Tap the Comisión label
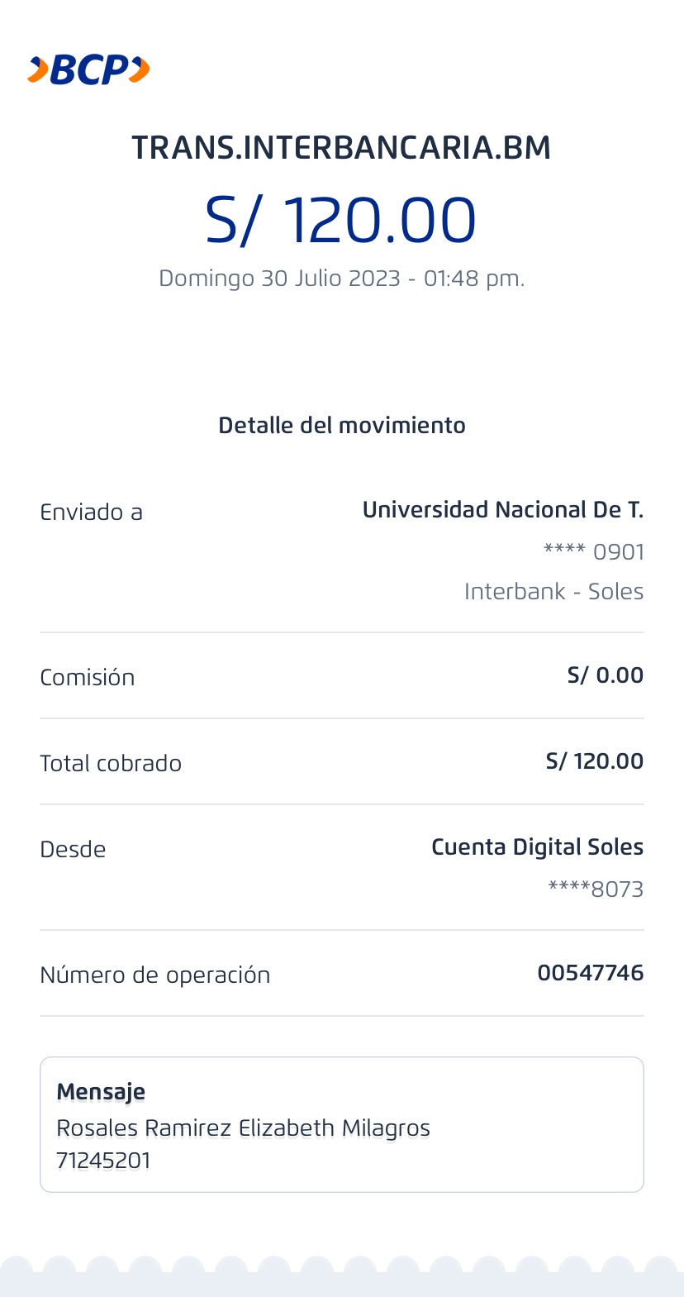 tap(87, 678)
